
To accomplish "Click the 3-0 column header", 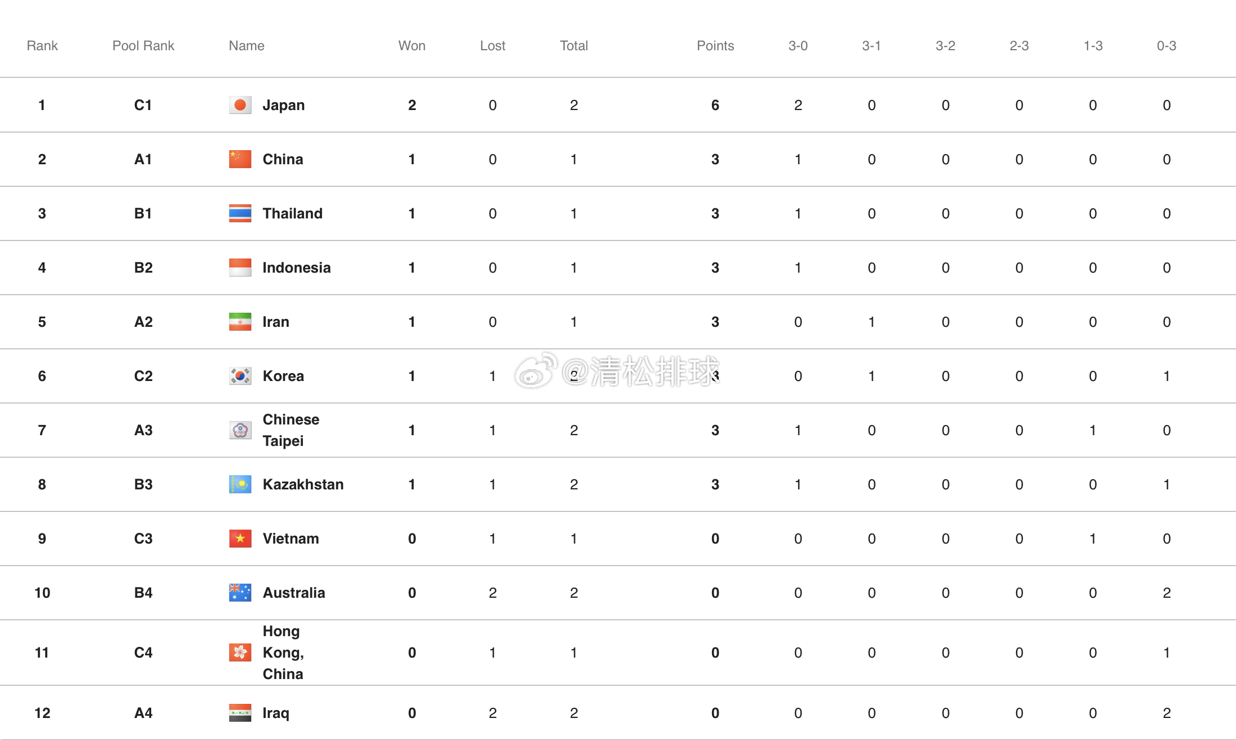I will pyautogui.click(x=798, y=46).
